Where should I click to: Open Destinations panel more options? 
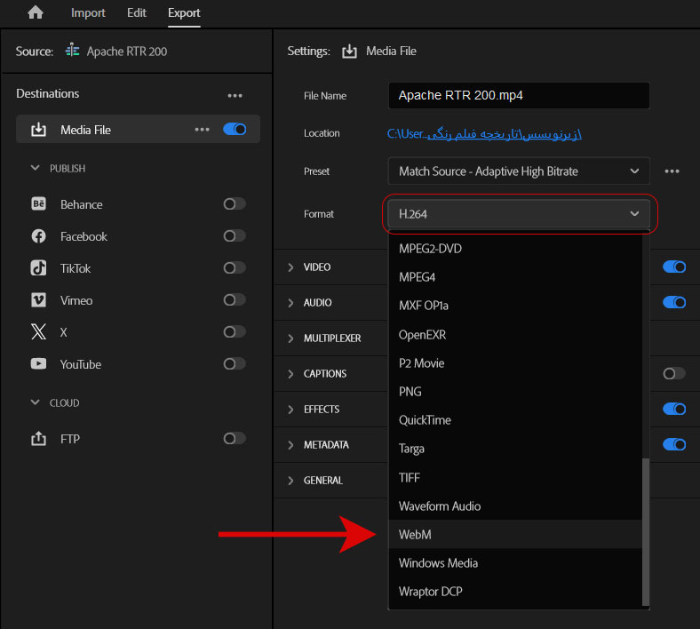235,96
